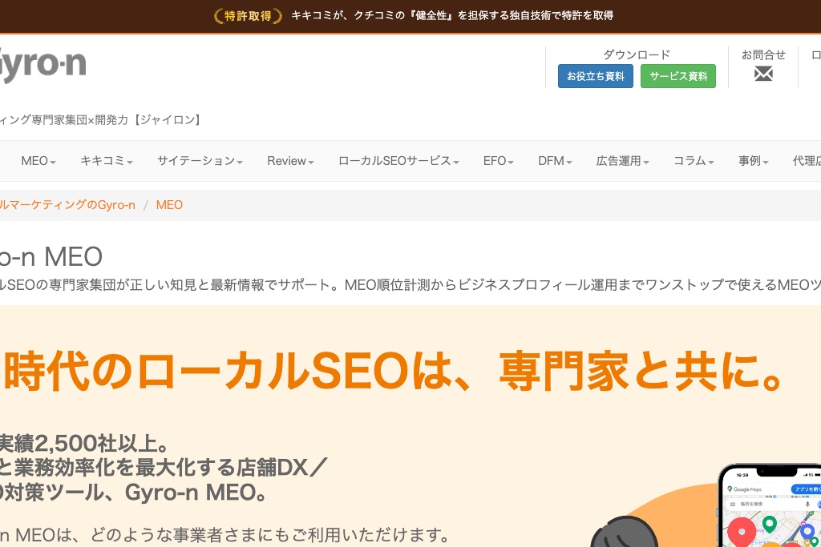Open the 事例 menu
821x547 pixels.
[x=753, y=161]
